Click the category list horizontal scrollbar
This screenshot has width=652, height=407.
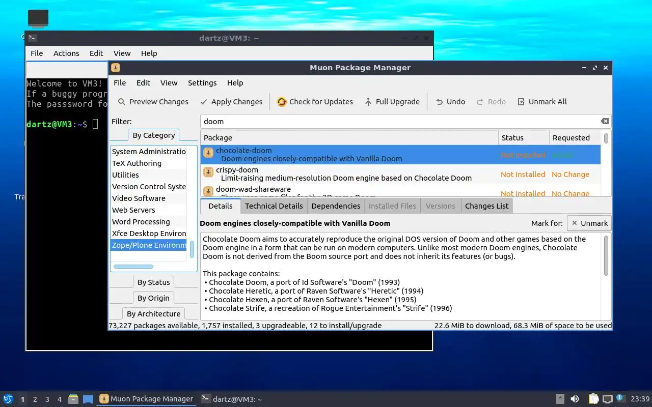point(133,267)
